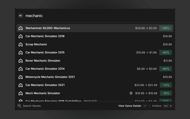Click the package cube icon on Mech Mechanic Simulator row
The width and height of the screenshot is (190, 119).
point(131,93)
